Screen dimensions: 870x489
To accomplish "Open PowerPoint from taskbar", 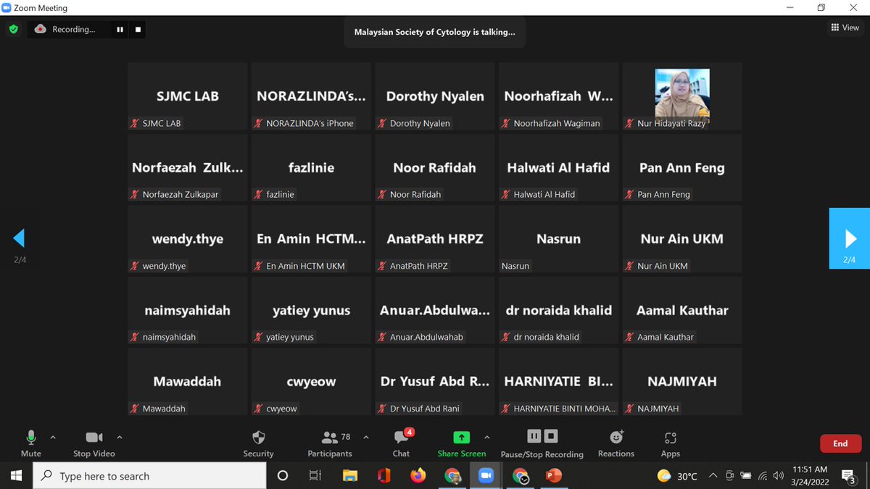I will click(553, 476).
